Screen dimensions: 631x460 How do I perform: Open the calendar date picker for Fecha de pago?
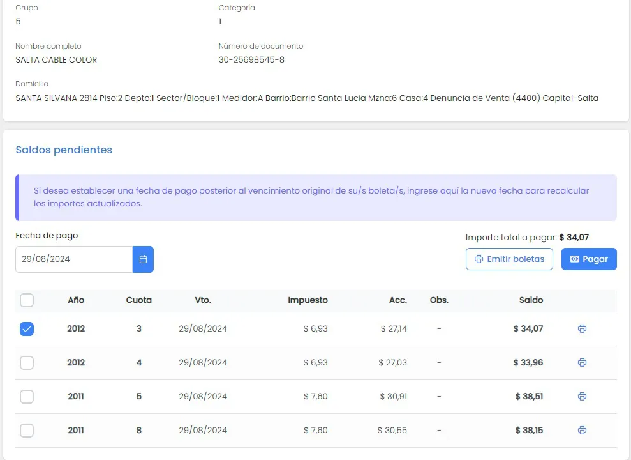click(x=143, y=259)
